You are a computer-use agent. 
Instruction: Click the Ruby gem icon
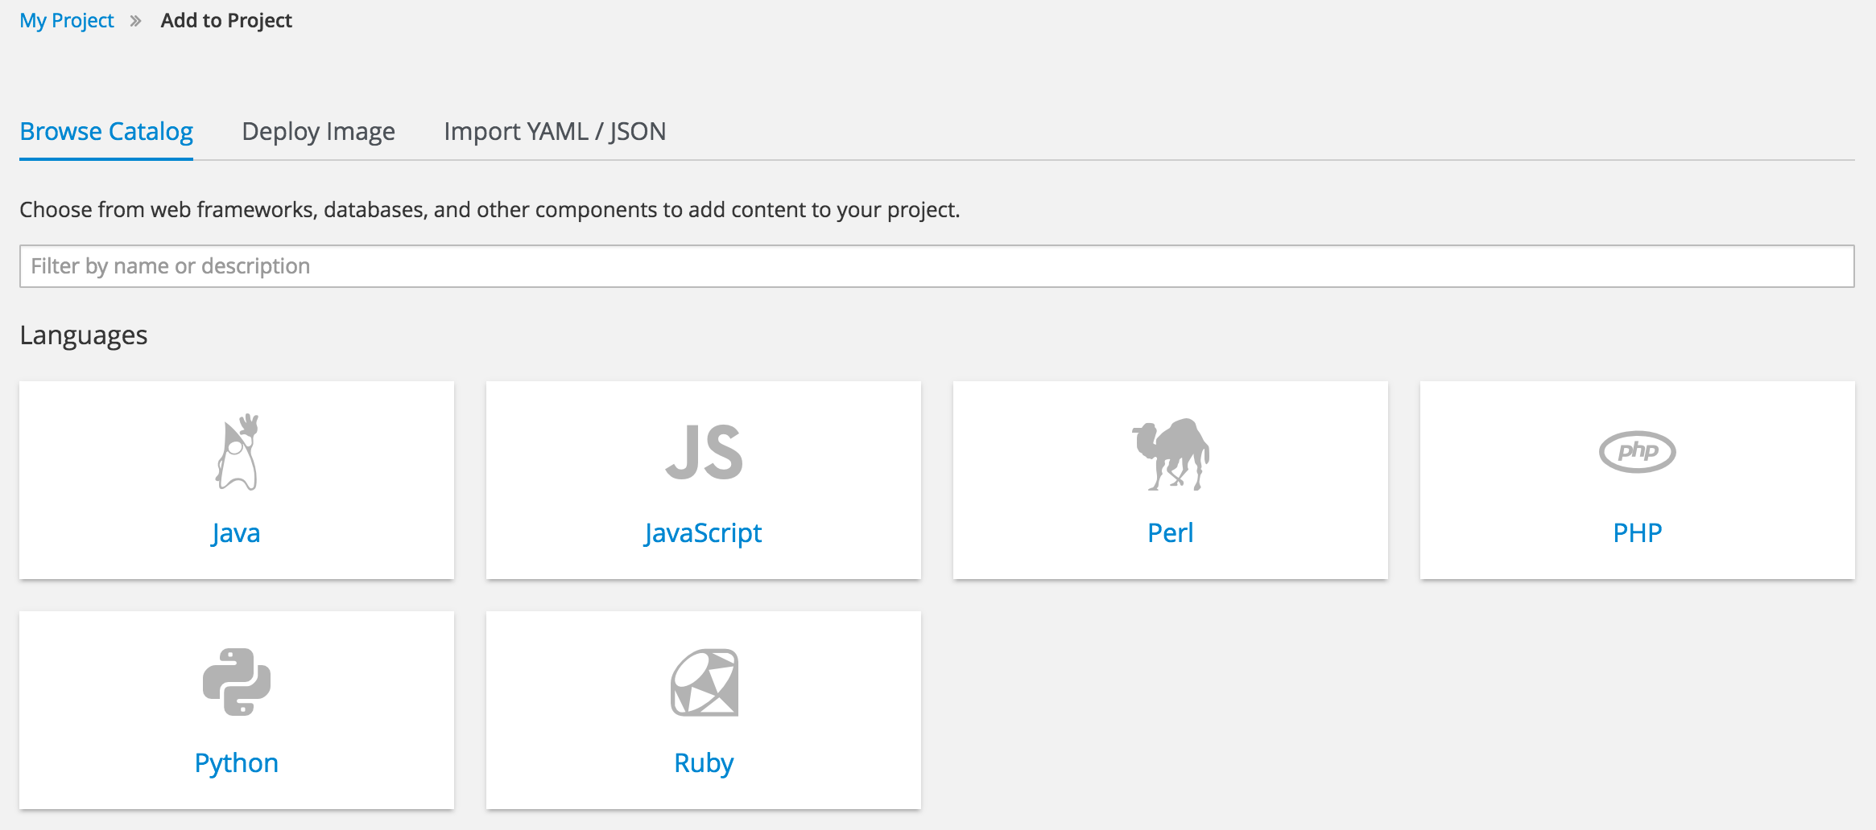click(x=705, y=682)
